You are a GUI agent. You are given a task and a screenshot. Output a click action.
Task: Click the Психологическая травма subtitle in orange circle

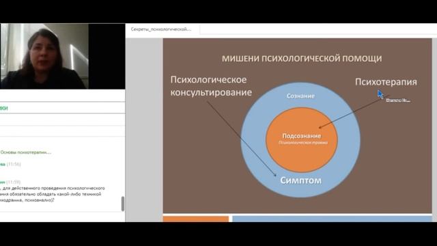click(303, 143)
